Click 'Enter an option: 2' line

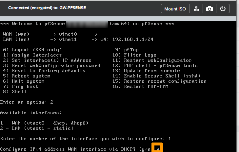pyautogui.click(x=27, y=102)
